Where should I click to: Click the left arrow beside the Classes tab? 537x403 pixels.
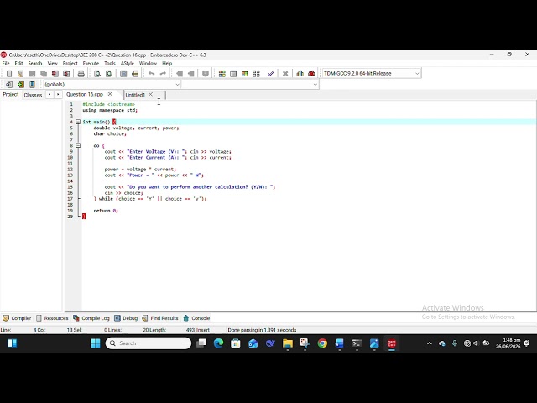(x=50, y=95)
